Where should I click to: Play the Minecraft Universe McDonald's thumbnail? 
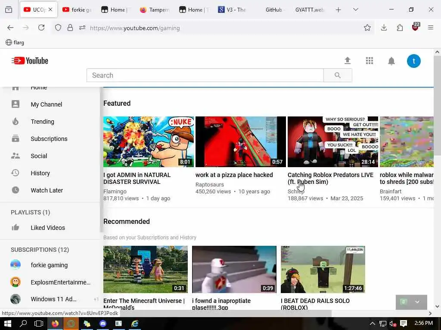146,269
